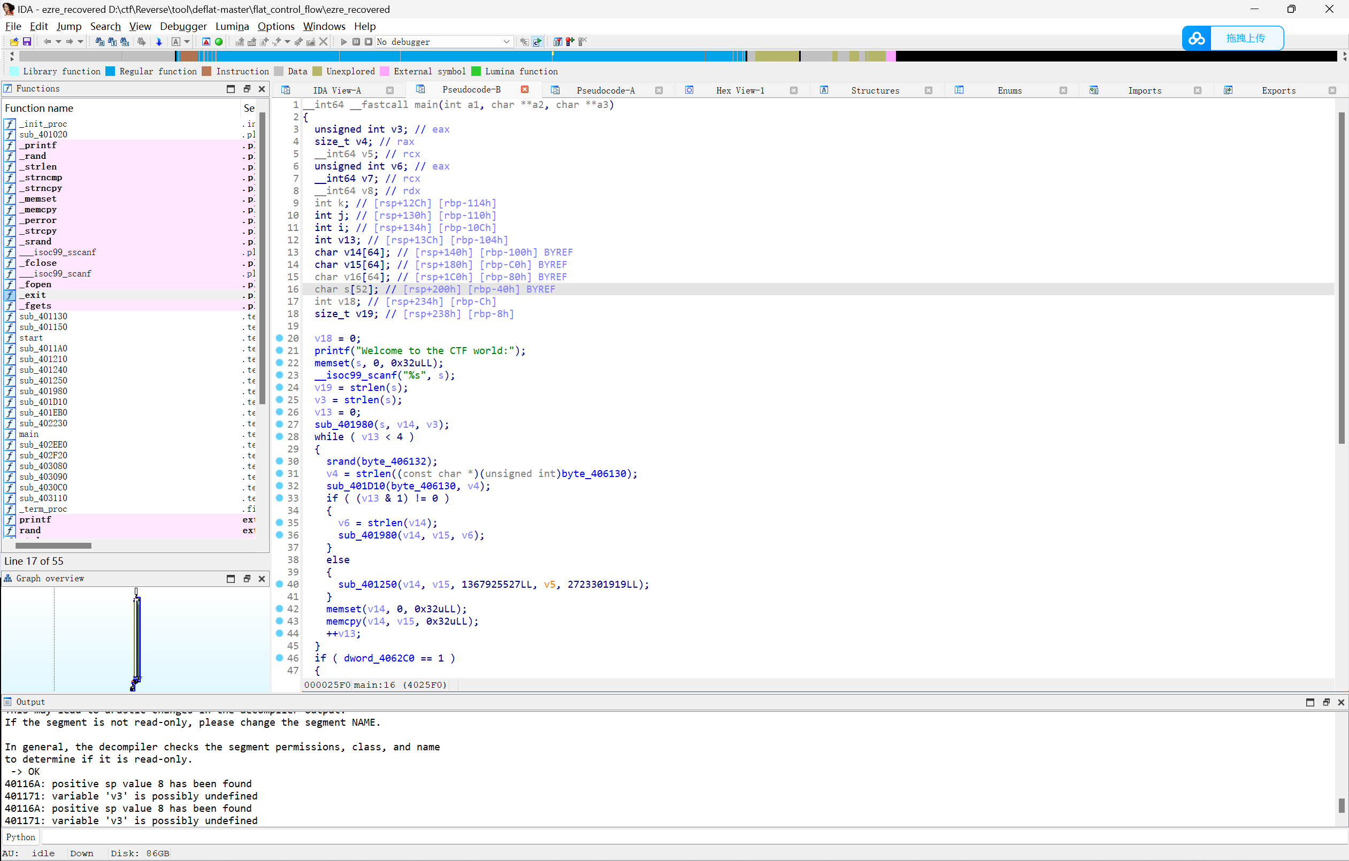
Task: Toggle breakpoint dot on line 40
Action: (280, 585)
